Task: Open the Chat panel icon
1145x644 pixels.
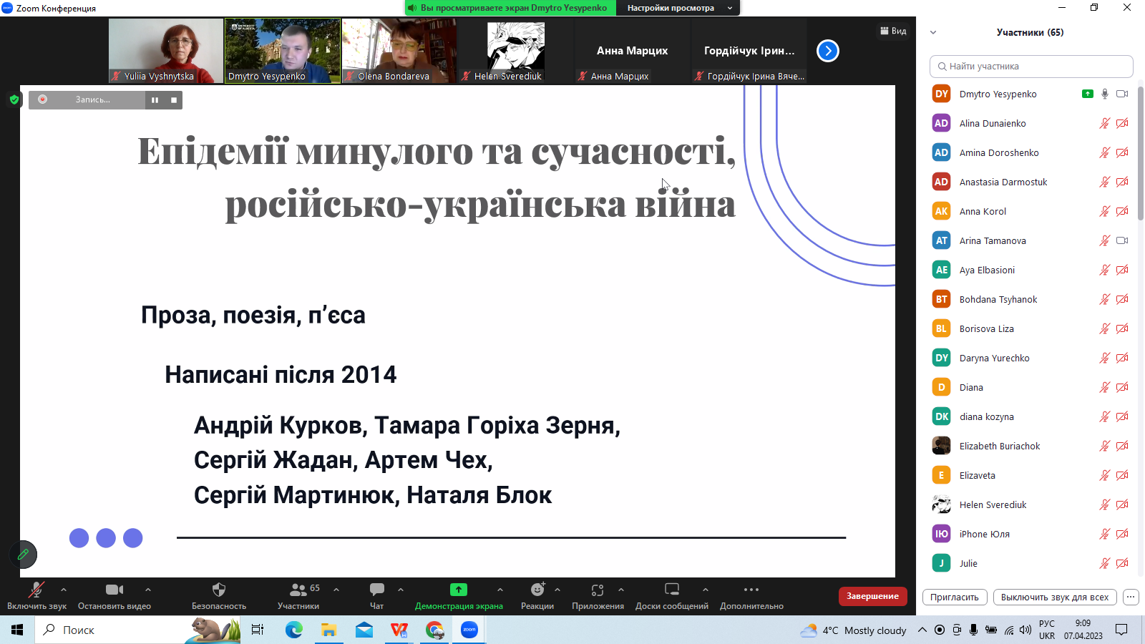Action: pyautogui.click(x=376, y=590)
